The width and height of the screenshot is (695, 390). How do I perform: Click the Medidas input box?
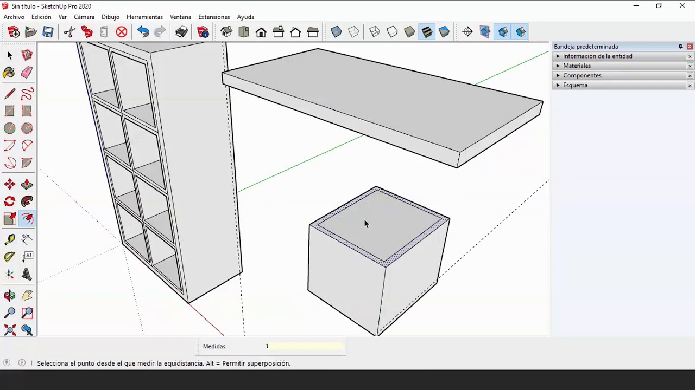point(304,346)
